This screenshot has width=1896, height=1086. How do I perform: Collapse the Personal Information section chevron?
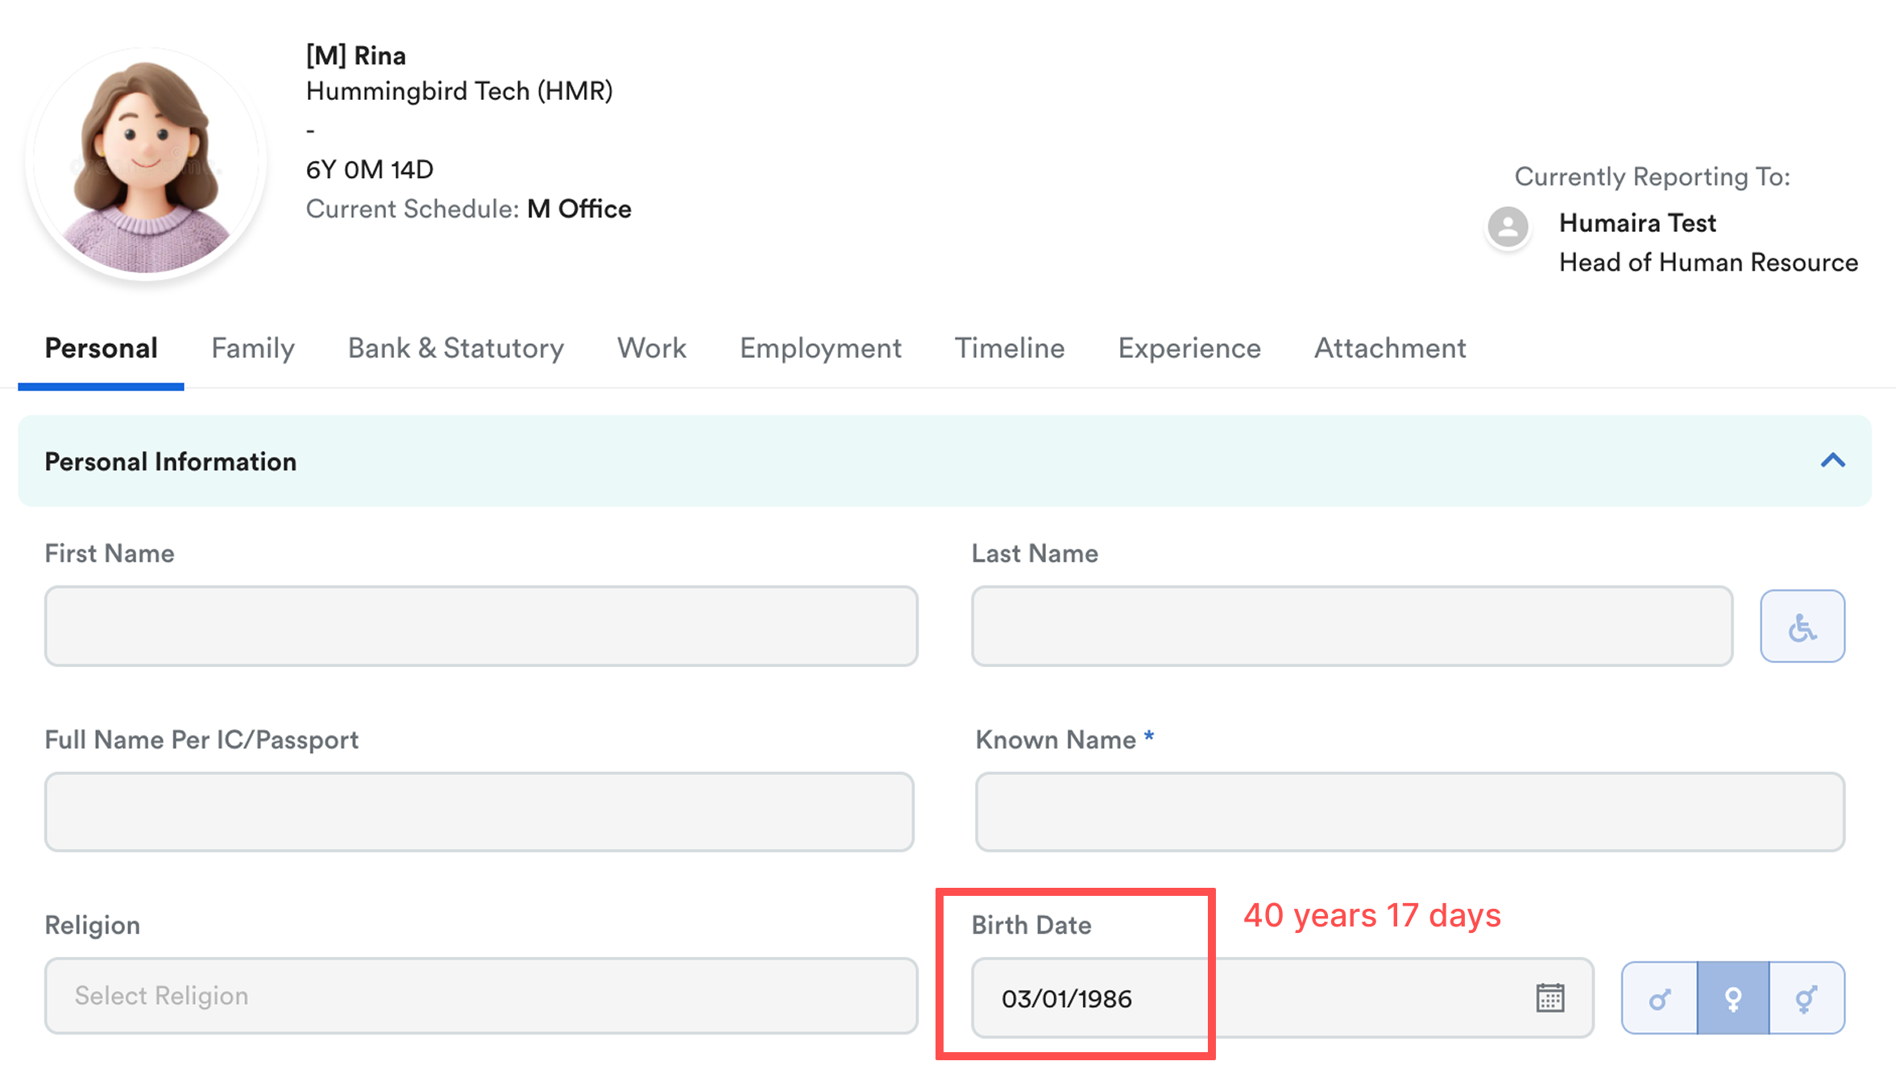(x=1832, y=461)
